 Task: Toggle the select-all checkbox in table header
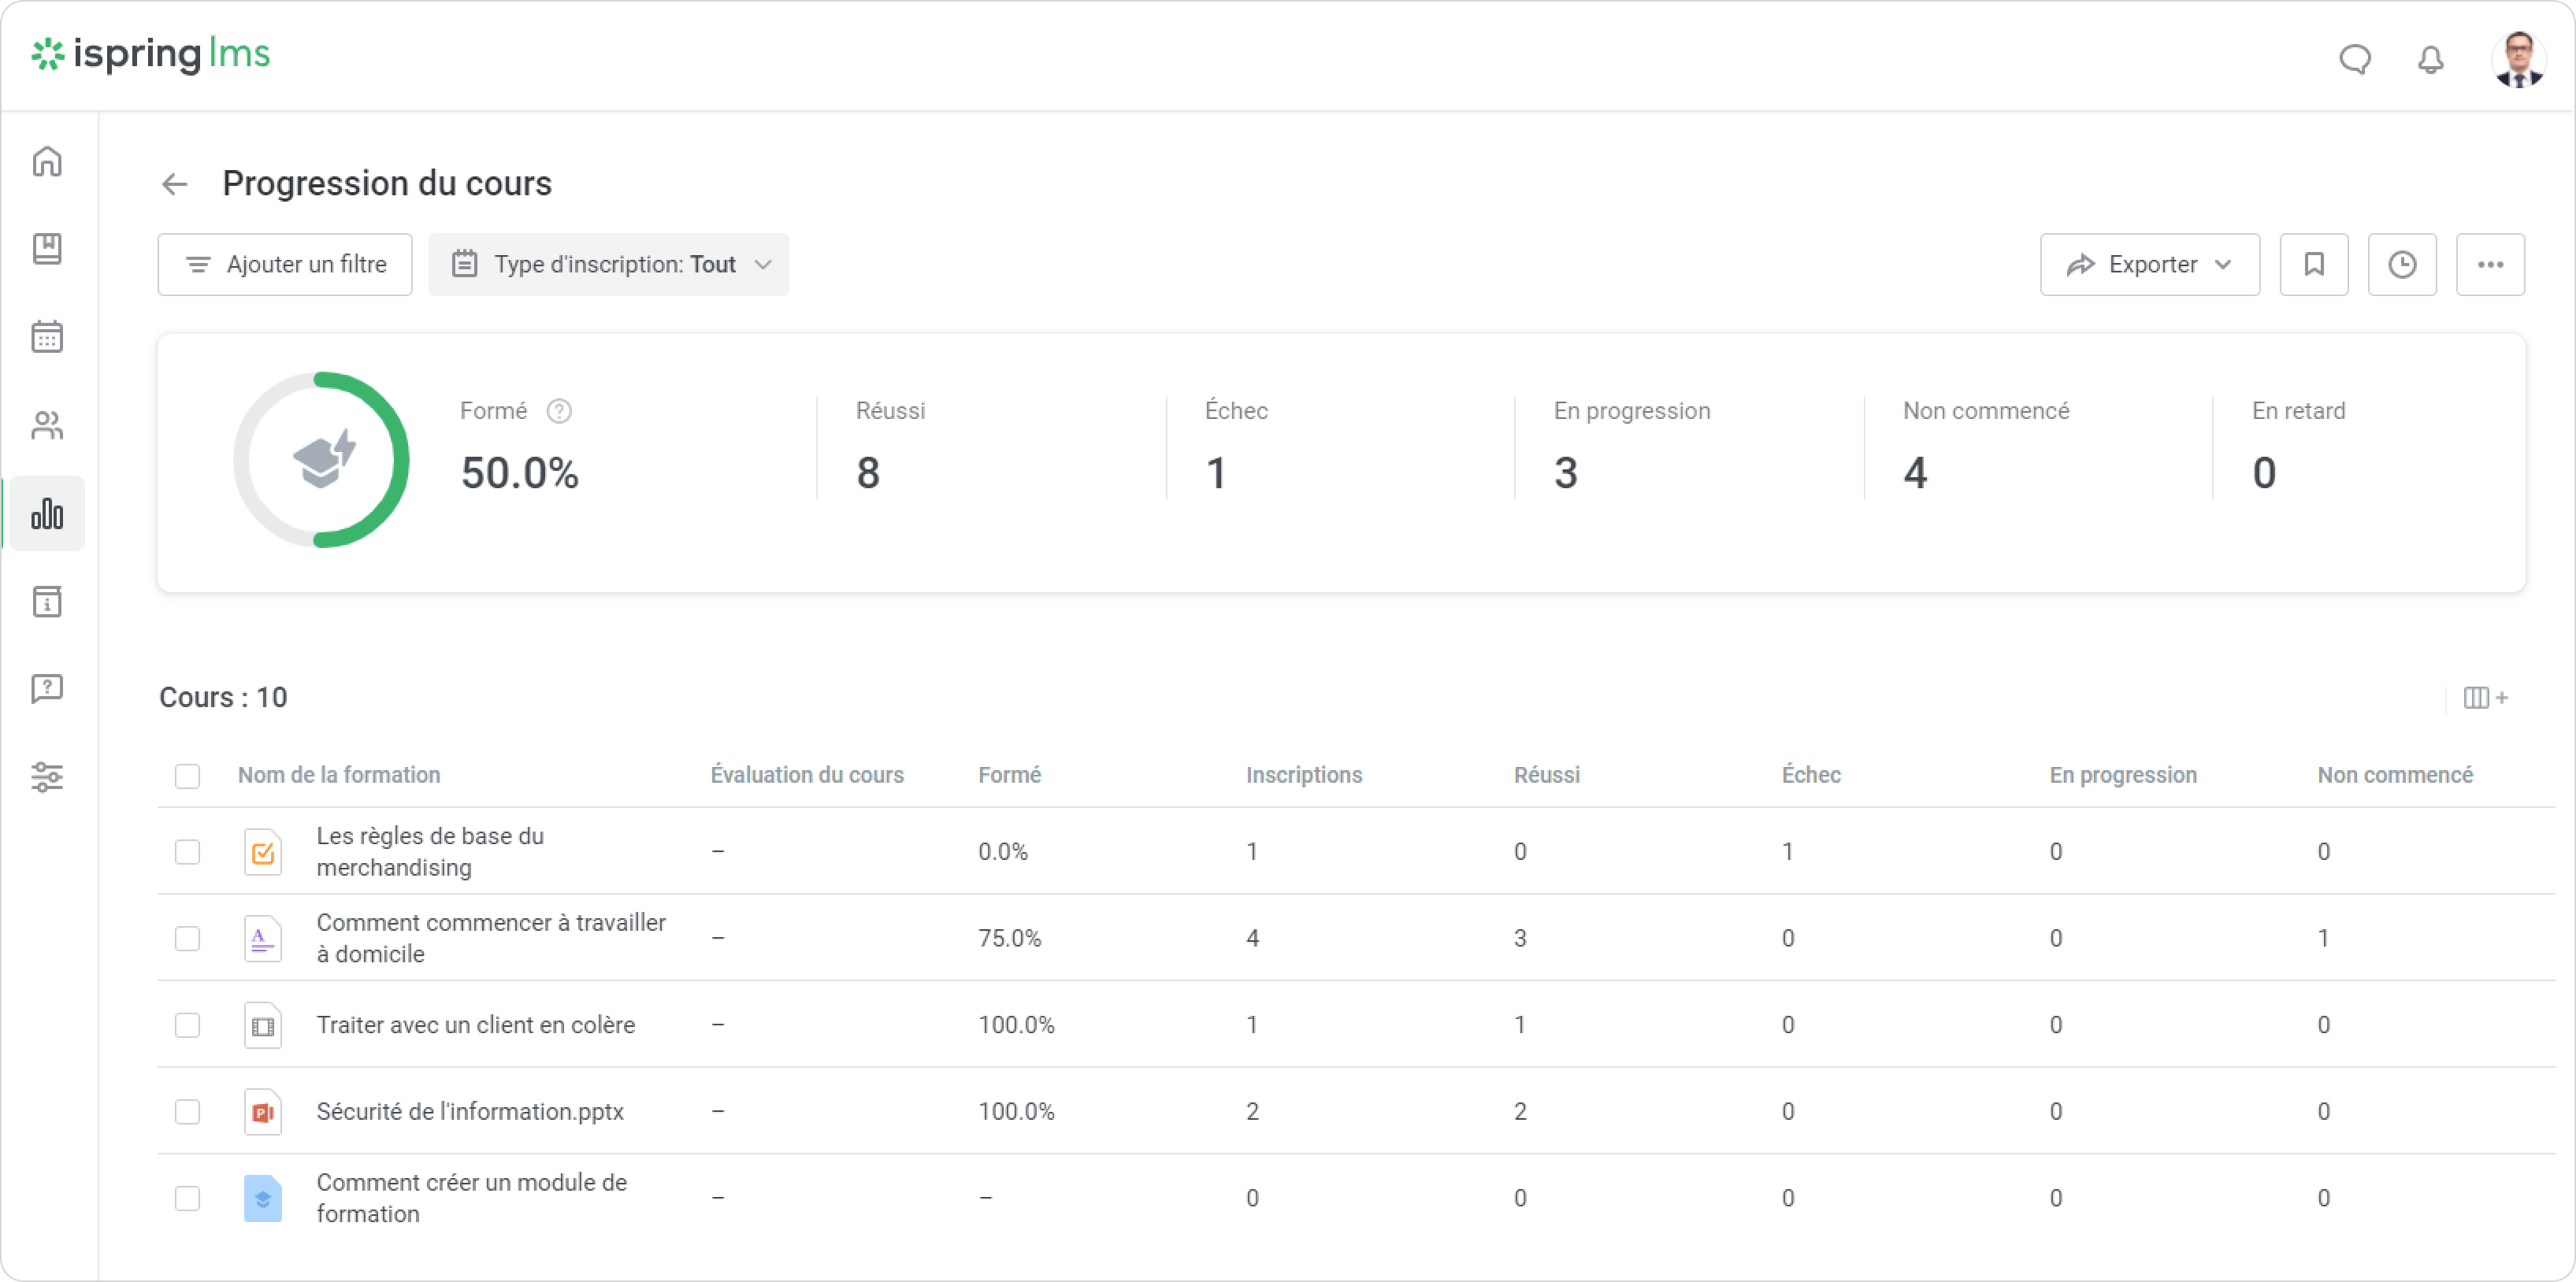click(187, 776)
